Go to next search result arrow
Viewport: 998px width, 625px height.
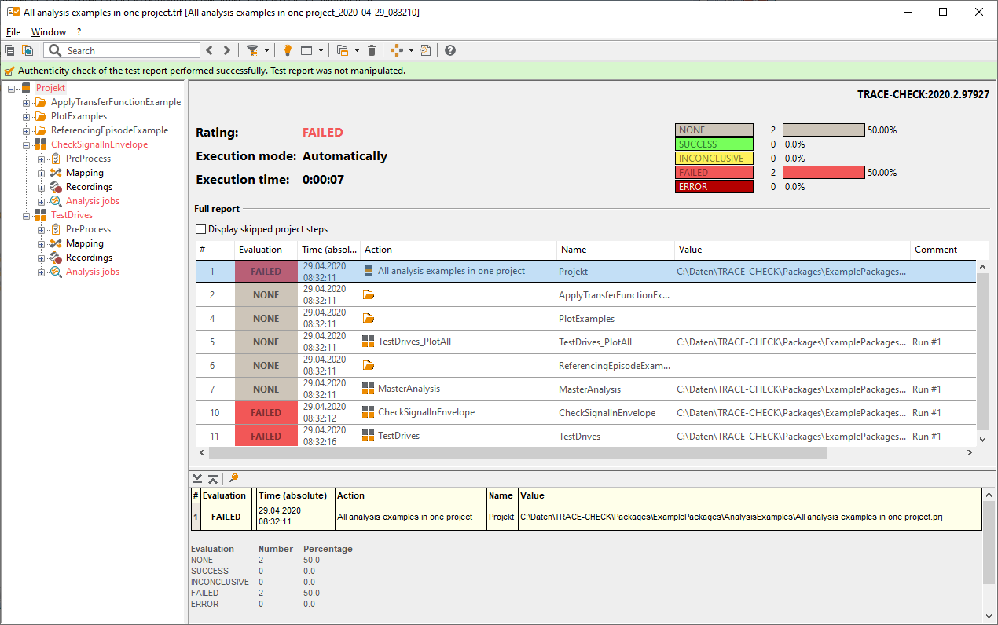point(227,50)
